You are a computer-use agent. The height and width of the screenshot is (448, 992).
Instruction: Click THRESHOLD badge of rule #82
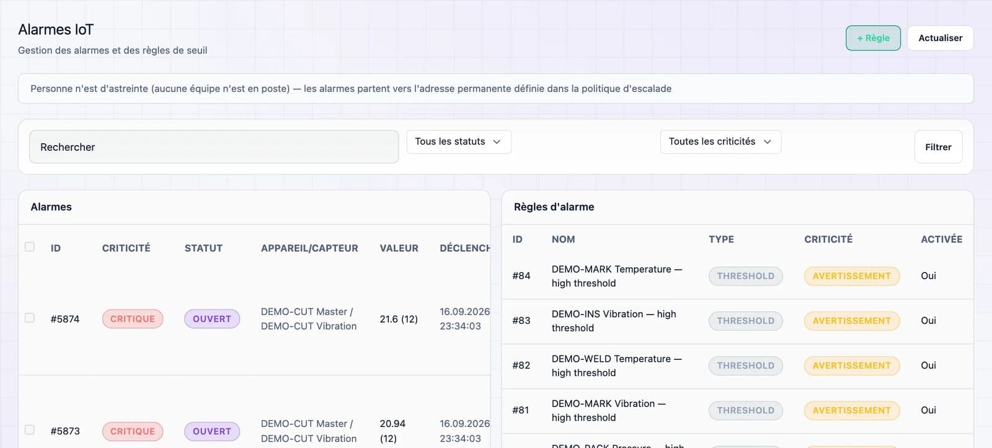click(746, 365)
